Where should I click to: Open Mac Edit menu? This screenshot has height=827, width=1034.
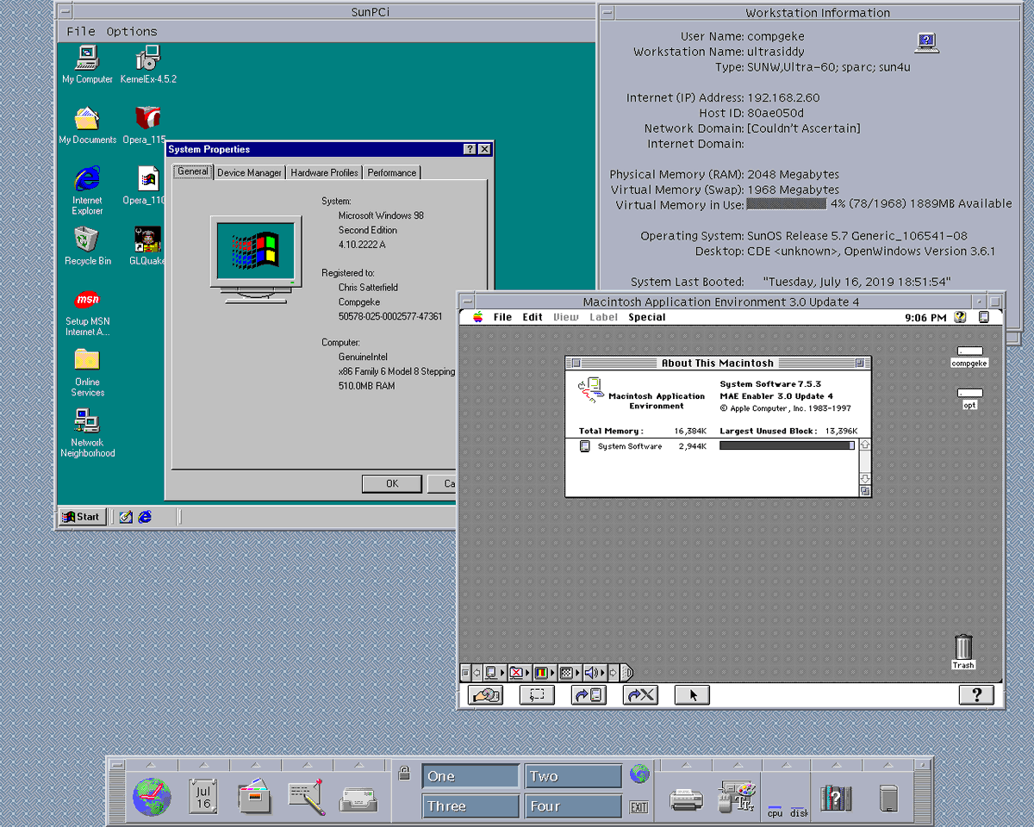(533, 317)
